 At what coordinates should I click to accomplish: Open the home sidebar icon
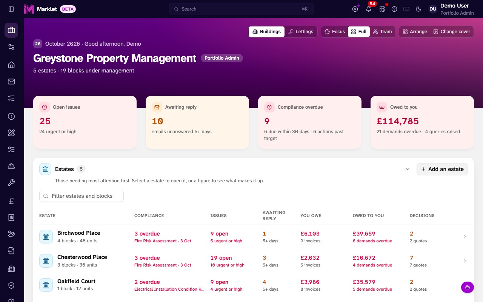tap(11, 65)
